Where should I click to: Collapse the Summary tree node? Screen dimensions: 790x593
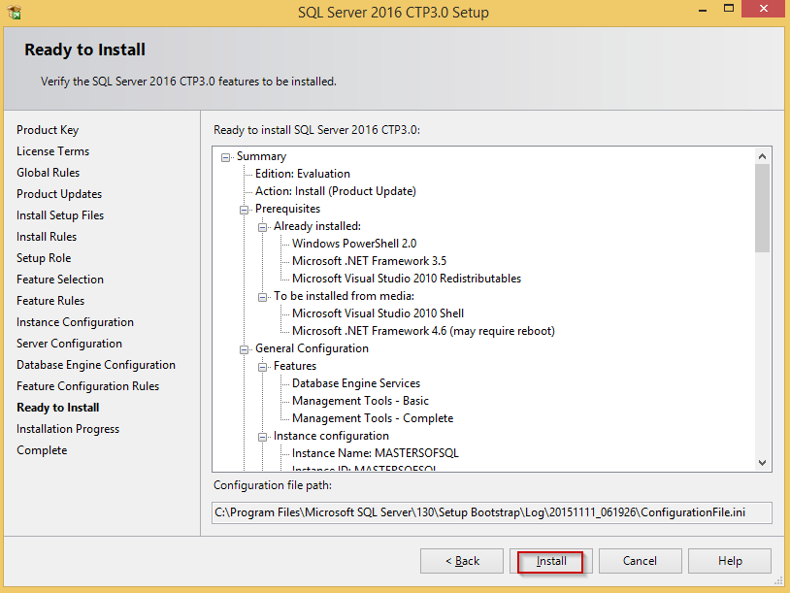[225, 157]
